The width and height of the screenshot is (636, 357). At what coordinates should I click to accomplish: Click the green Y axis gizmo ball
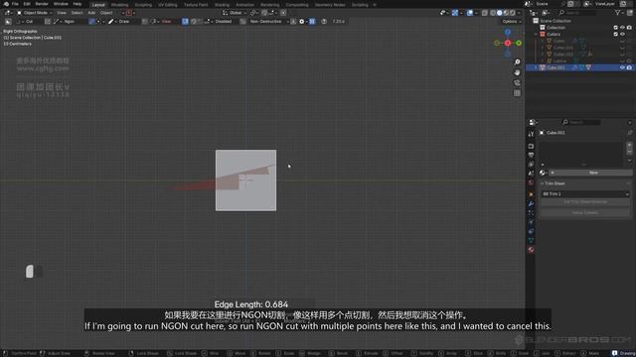coord(519,43)
